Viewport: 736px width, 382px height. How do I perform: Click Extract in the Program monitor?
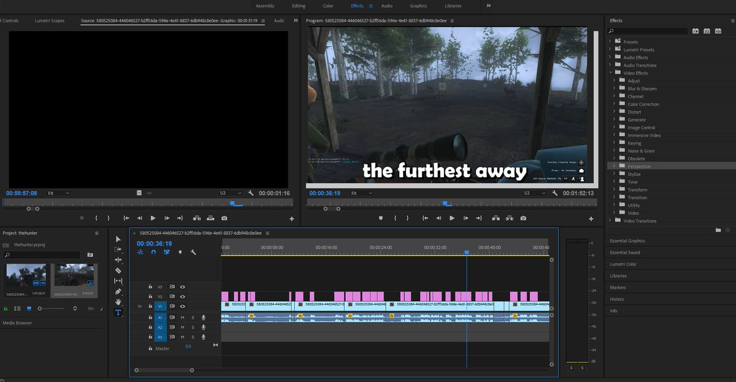pyautogui.click(x=508, y=218)
